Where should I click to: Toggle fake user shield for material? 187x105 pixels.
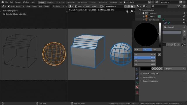[x=172, y=45]
